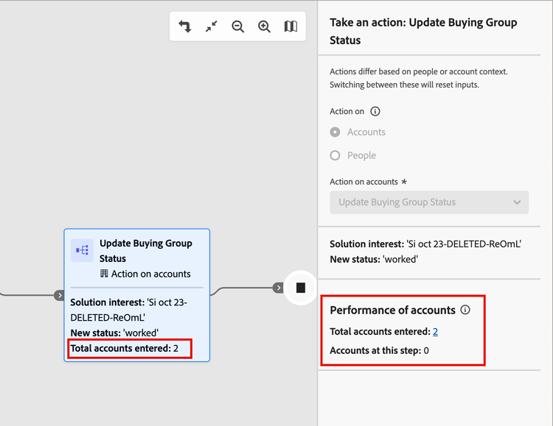This screenshot has width=553, height=426.
Task: Click the 'Take an action' panel heading
Action: pos(423,31)
